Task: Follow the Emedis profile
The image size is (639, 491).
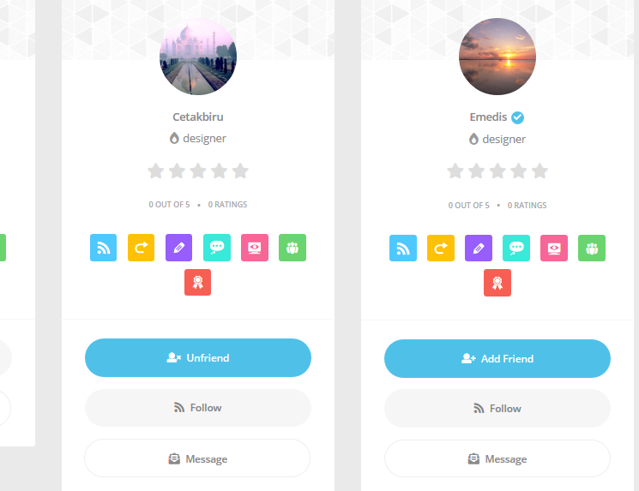Action: (x=497, y=409)
